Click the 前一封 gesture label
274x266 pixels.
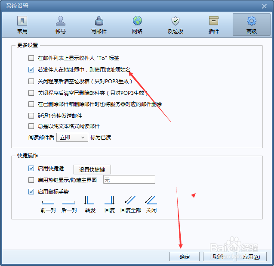point(48,210)
